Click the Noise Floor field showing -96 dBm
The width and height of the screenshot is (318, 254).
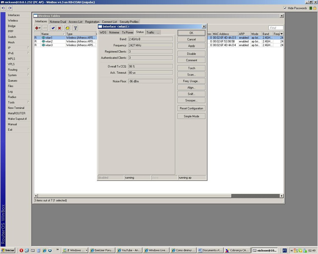tap(151, 81)
